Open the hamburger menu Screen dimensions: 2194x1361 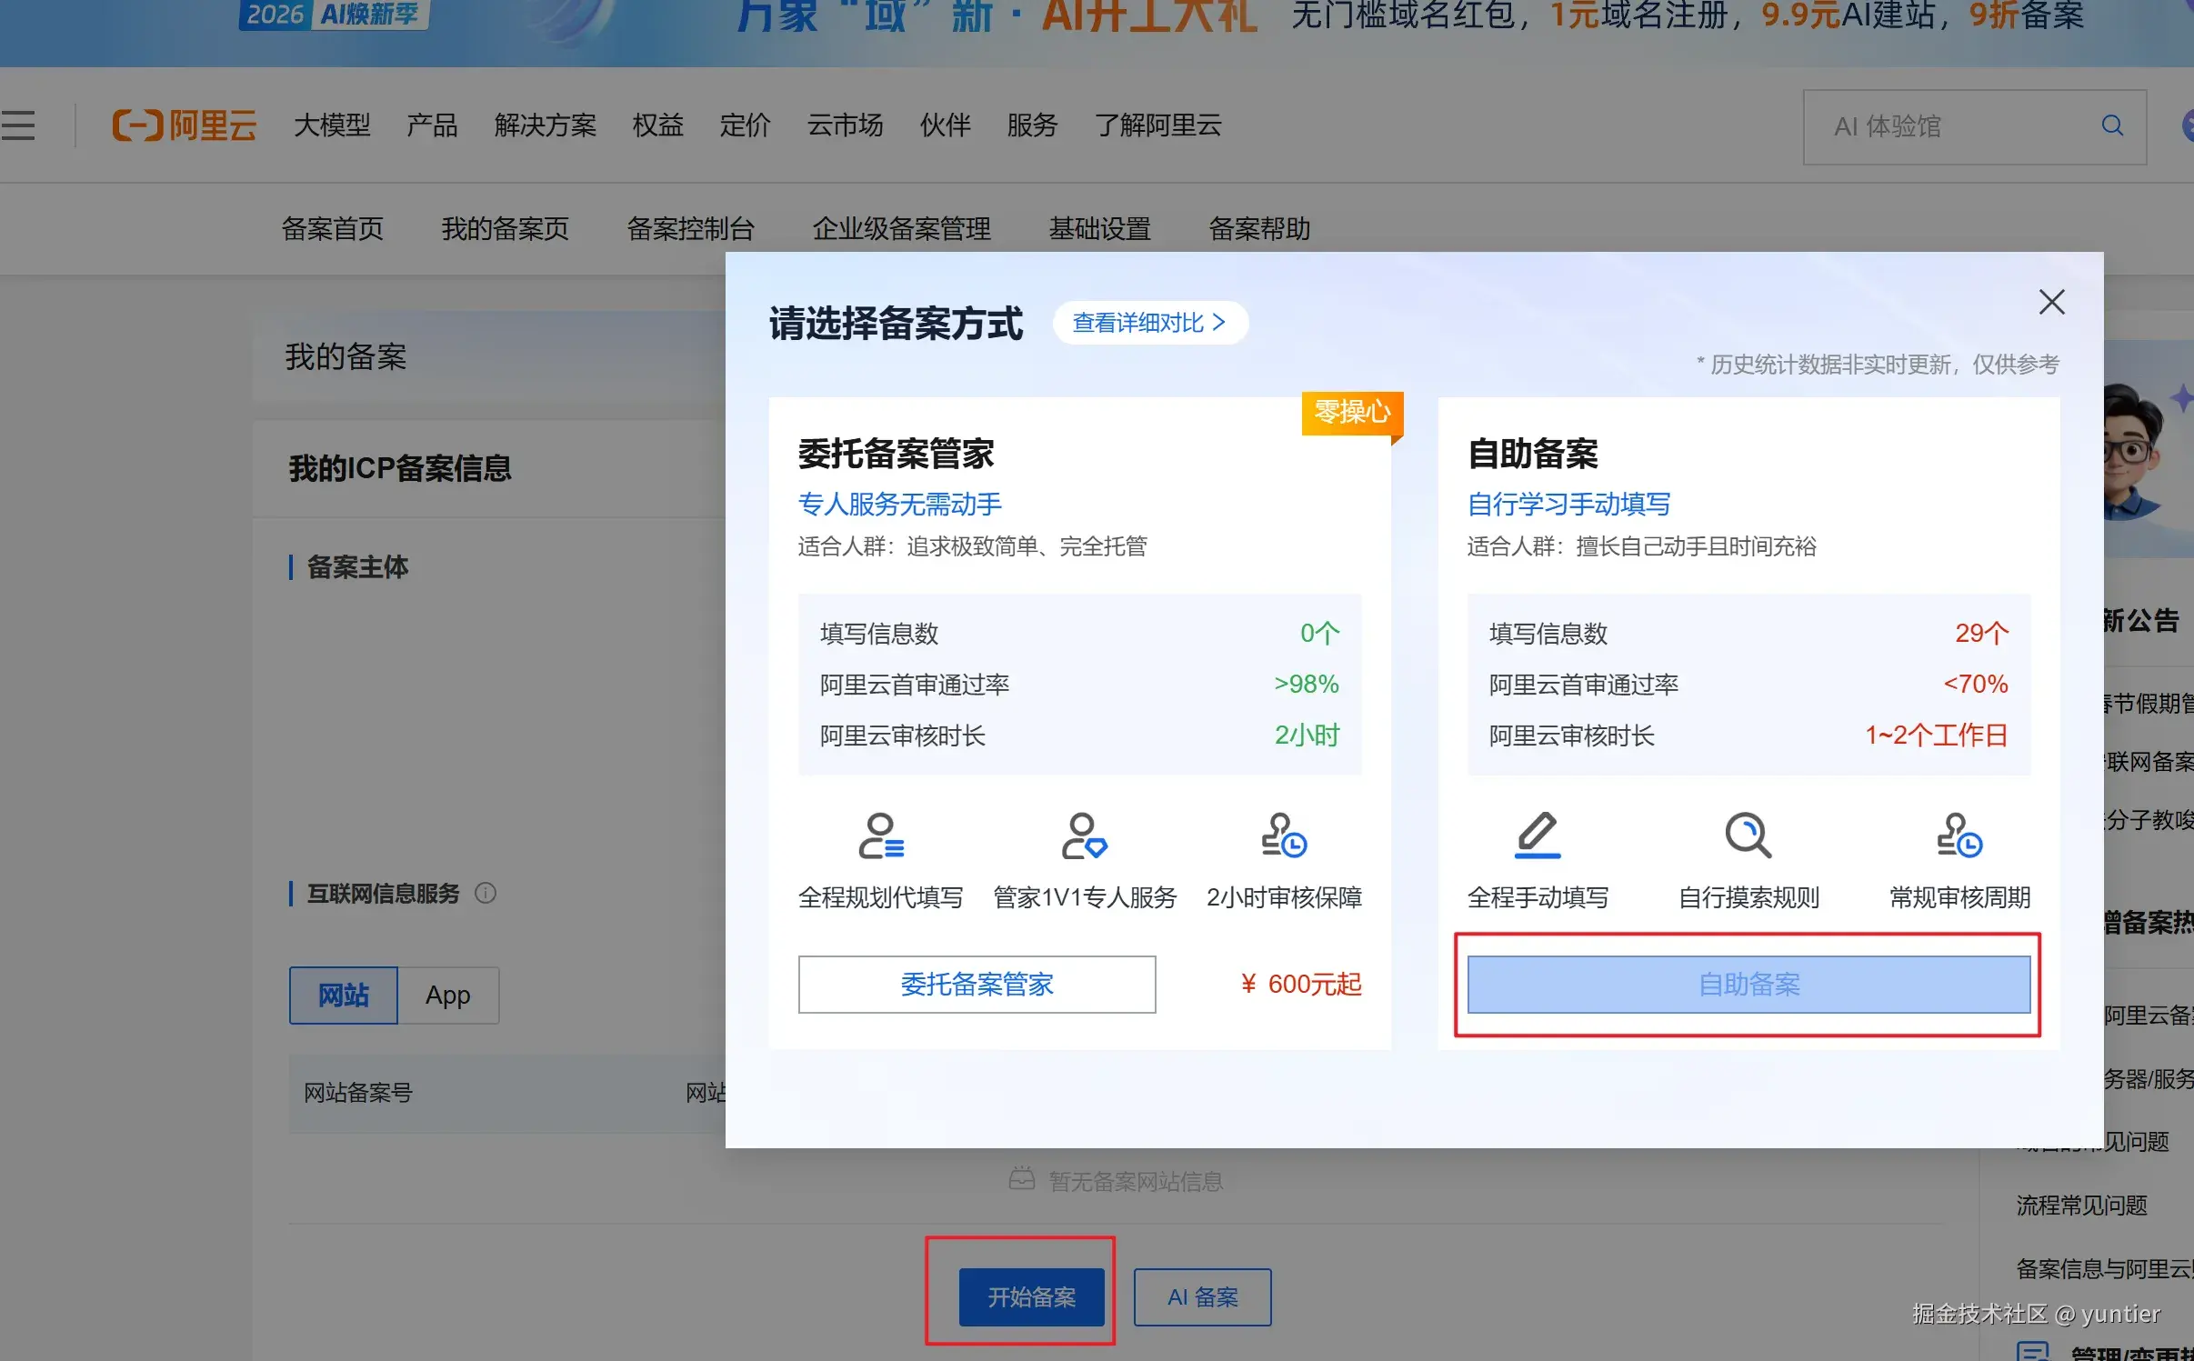coord(19,125)
